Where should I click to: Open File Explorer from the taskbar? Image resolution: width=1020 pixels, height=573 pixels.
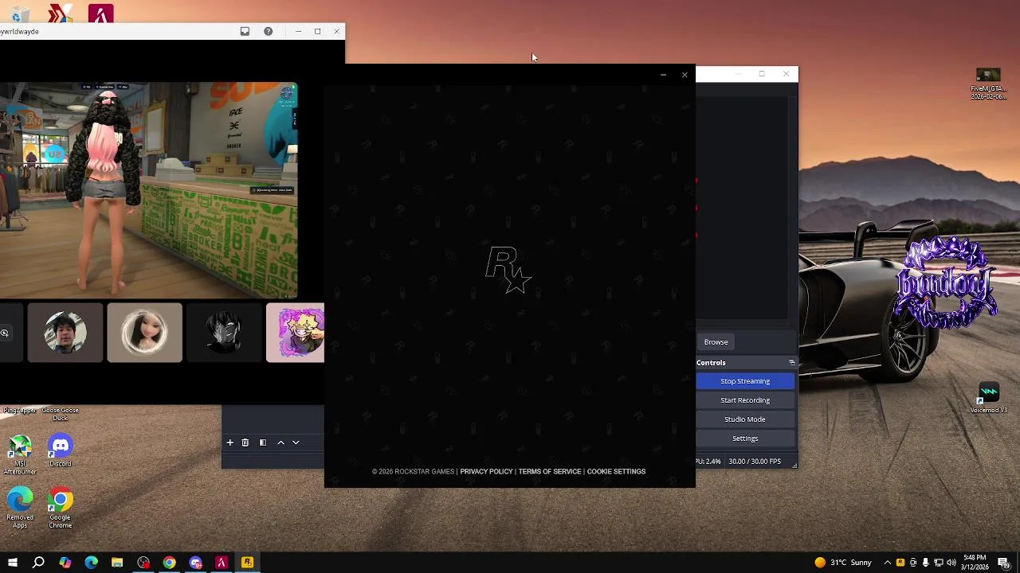pos(117,563)
